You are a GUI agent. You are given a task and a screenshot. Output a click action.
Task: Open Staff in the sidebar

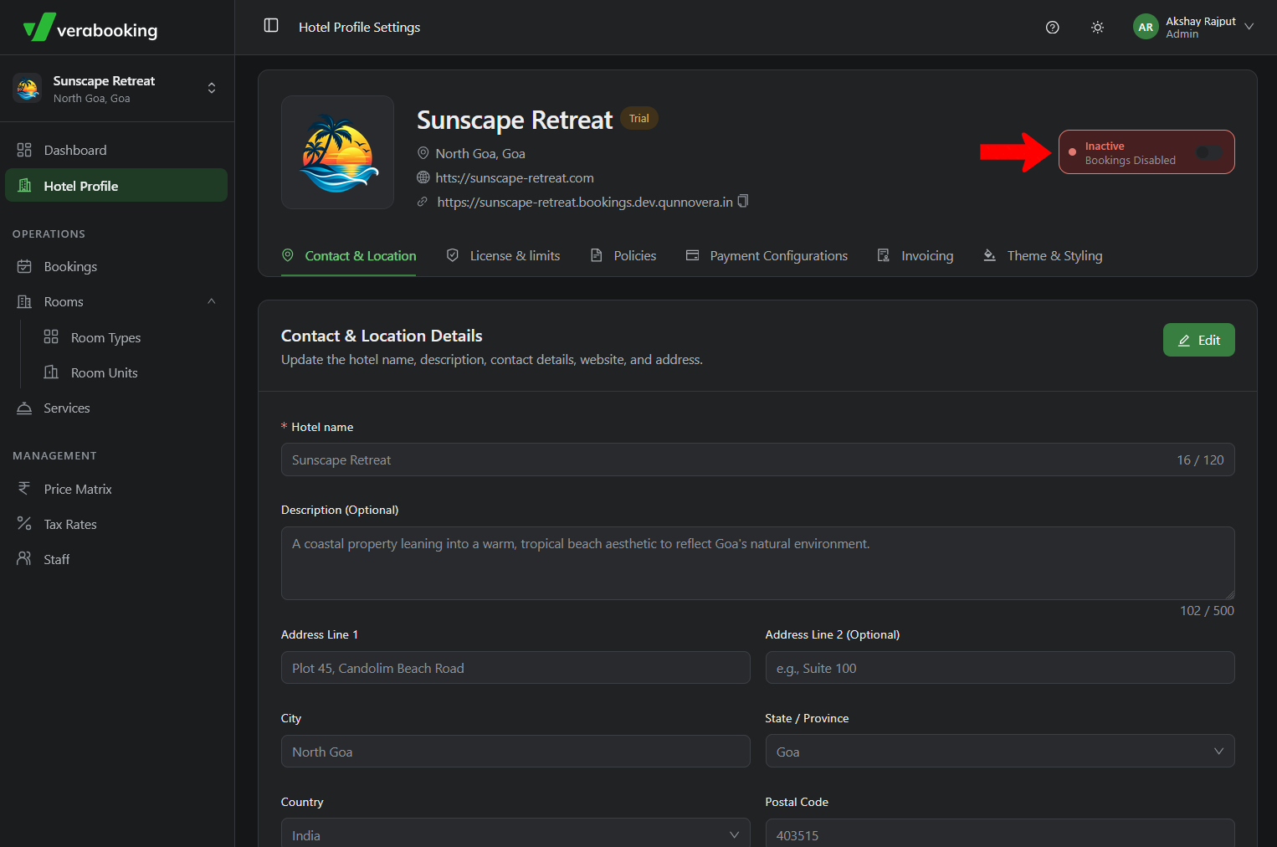[x=116, y=559]
